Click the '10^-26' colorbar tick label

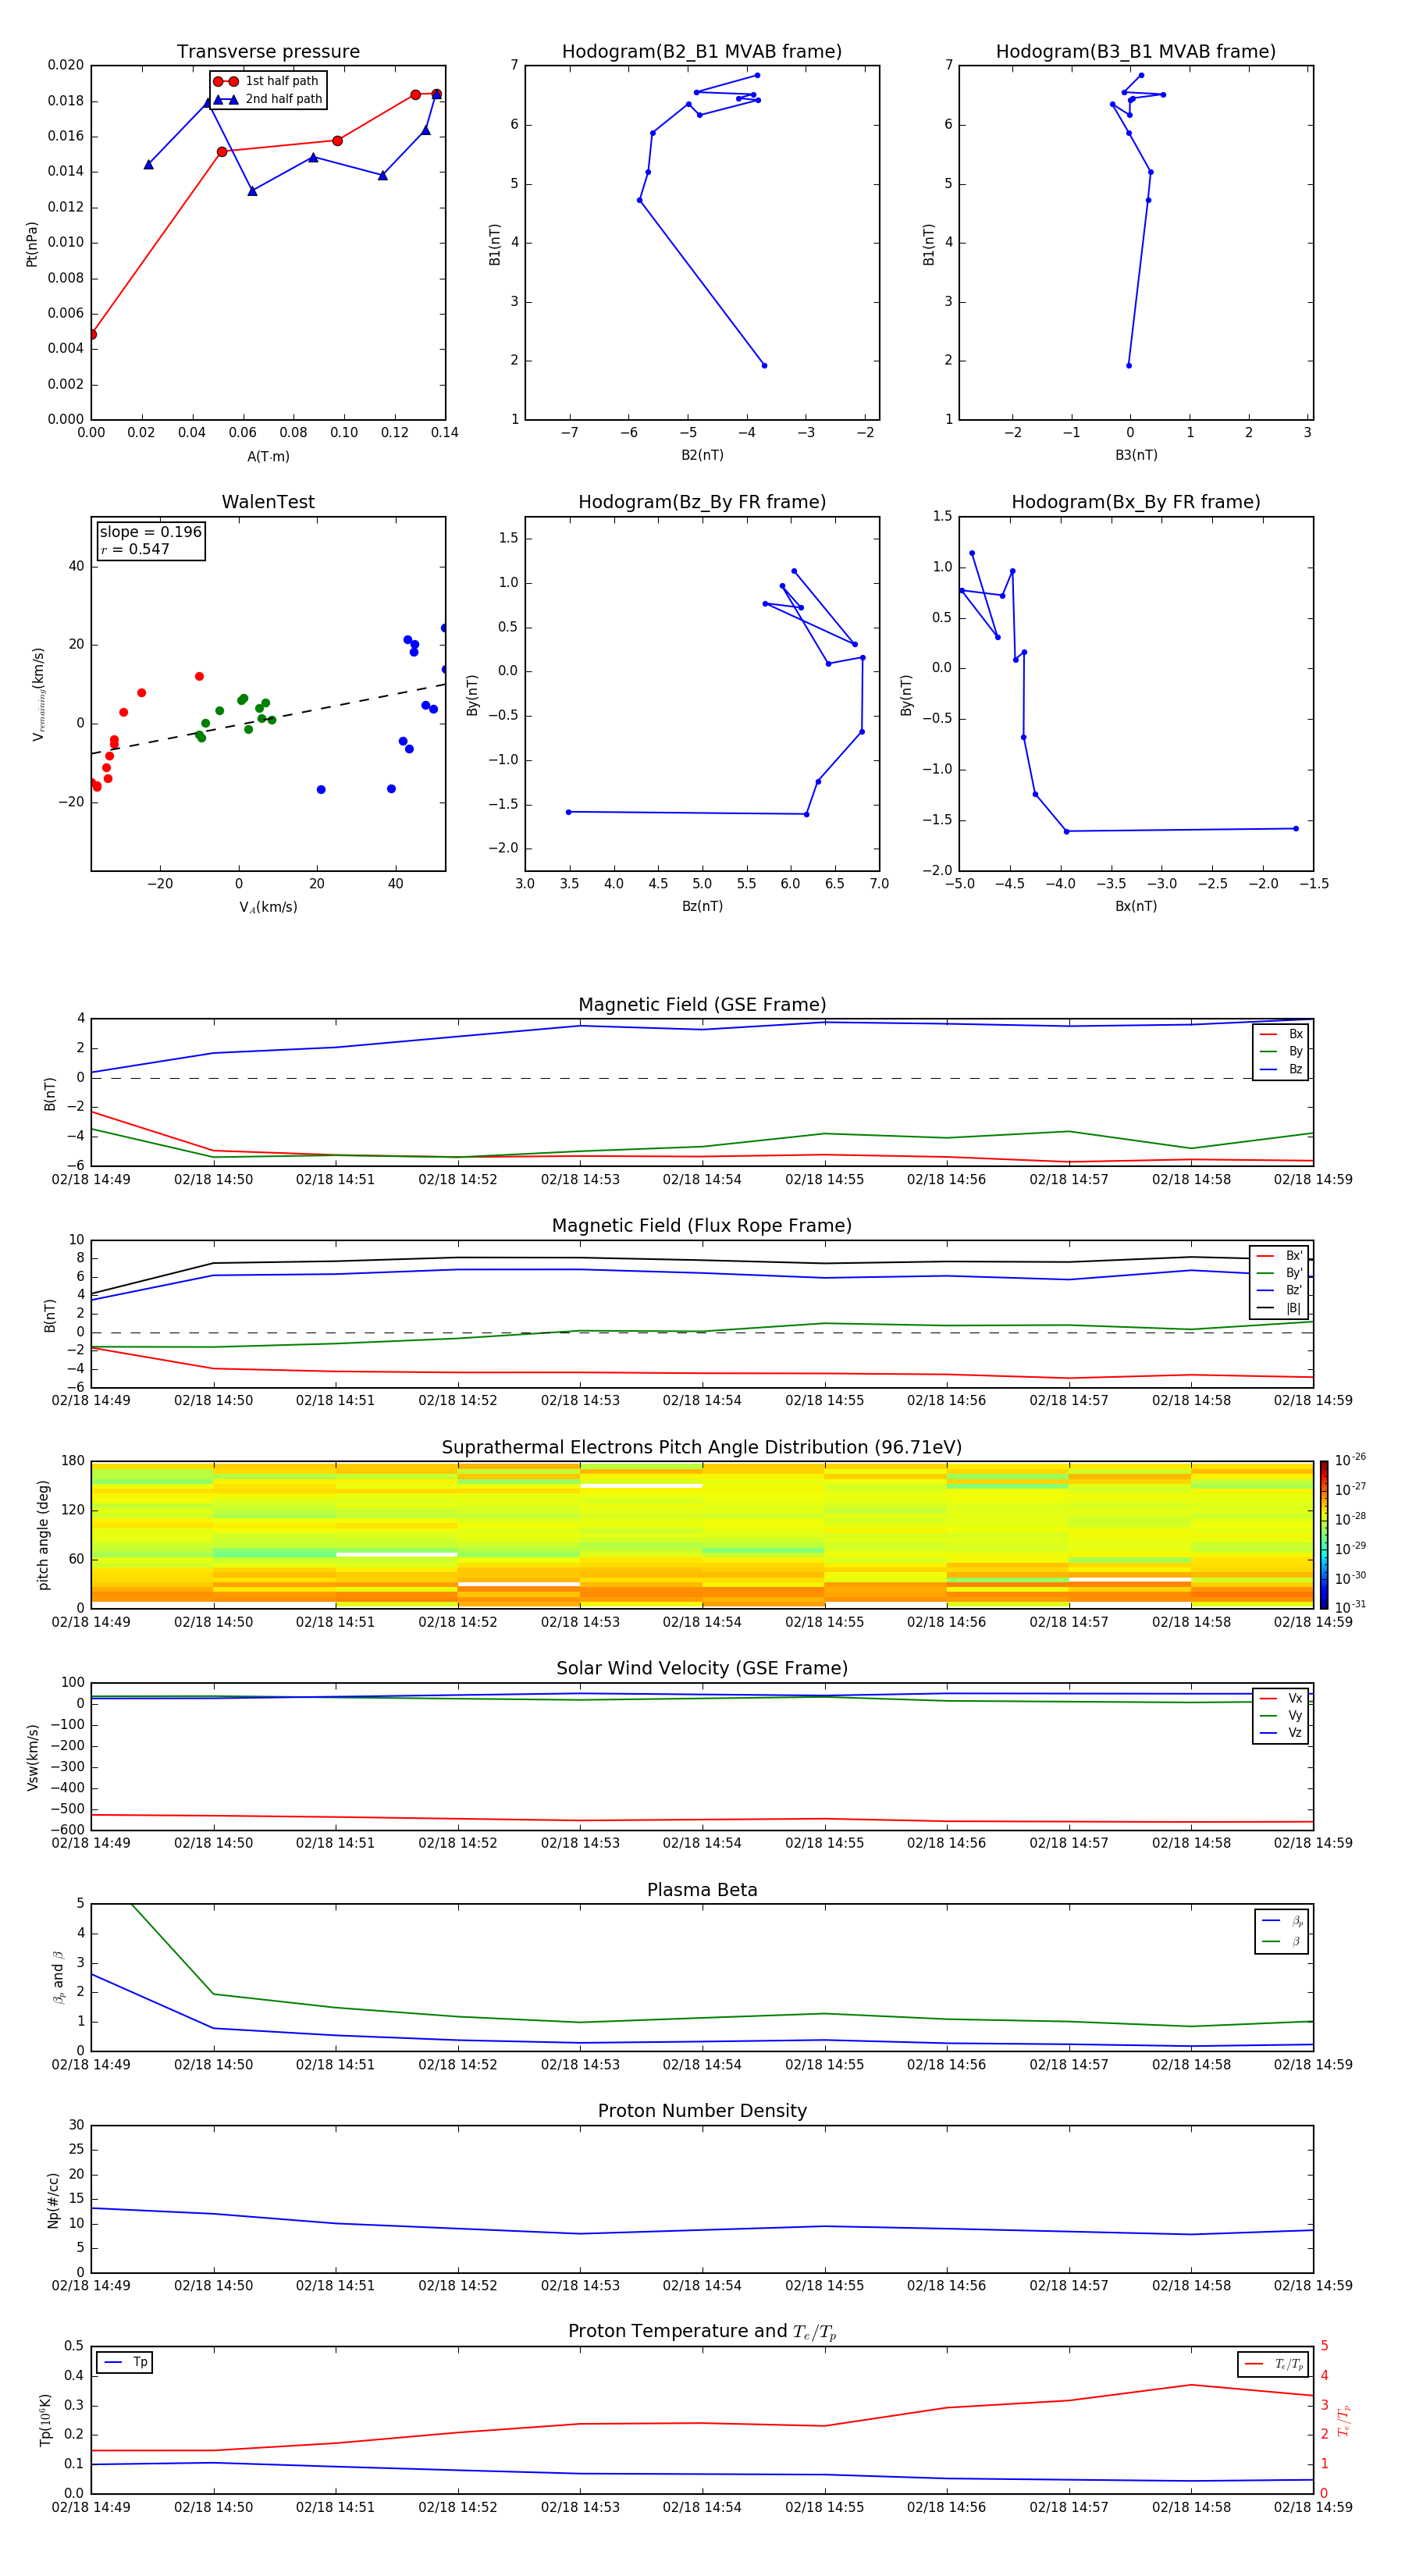(x=1350, y=1460)
